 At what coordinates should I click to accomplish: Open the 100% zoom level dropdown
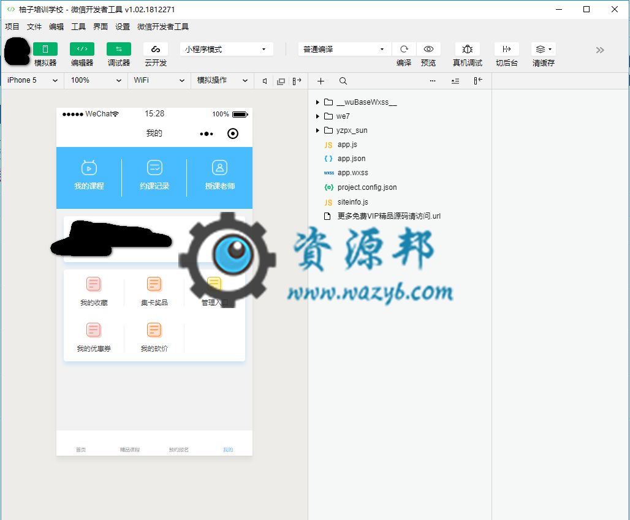pos(96,80)
